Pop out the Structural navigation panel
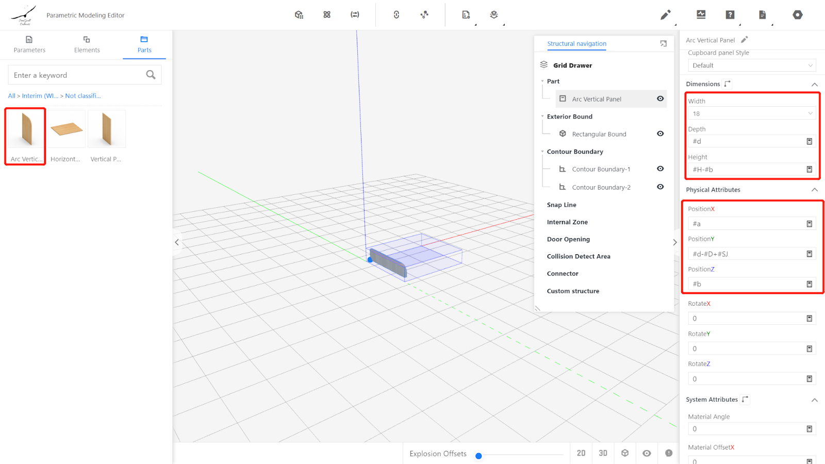The width and height of the screenshot is (825, 464). (x=663, y=44)
